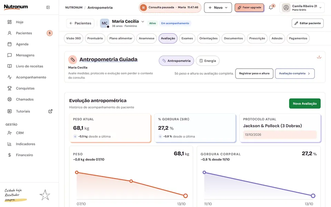
Task: Click the Nova Avaliação button
Action: 304,103
